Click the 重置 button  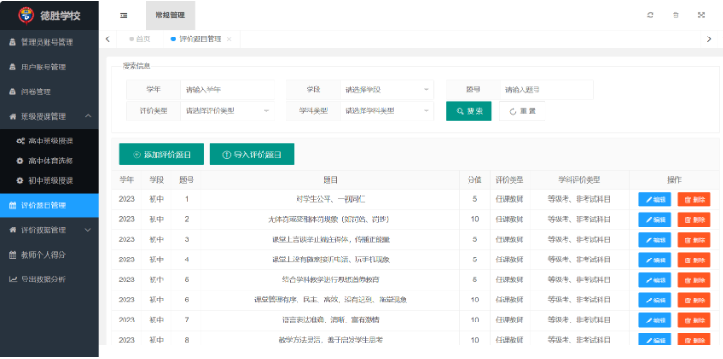tap(522, 111)
